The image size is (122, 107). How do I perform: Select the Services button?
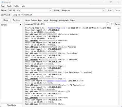16,20
